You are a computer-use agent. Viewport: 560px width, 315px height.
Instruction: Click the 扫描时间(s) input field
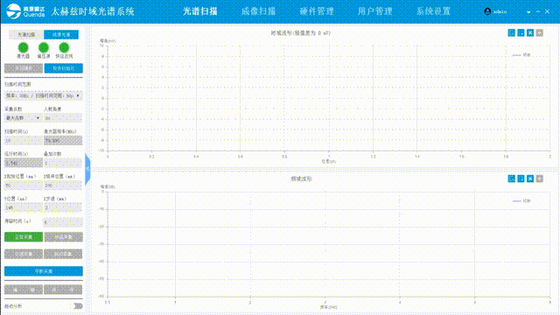tap(24, 140)
